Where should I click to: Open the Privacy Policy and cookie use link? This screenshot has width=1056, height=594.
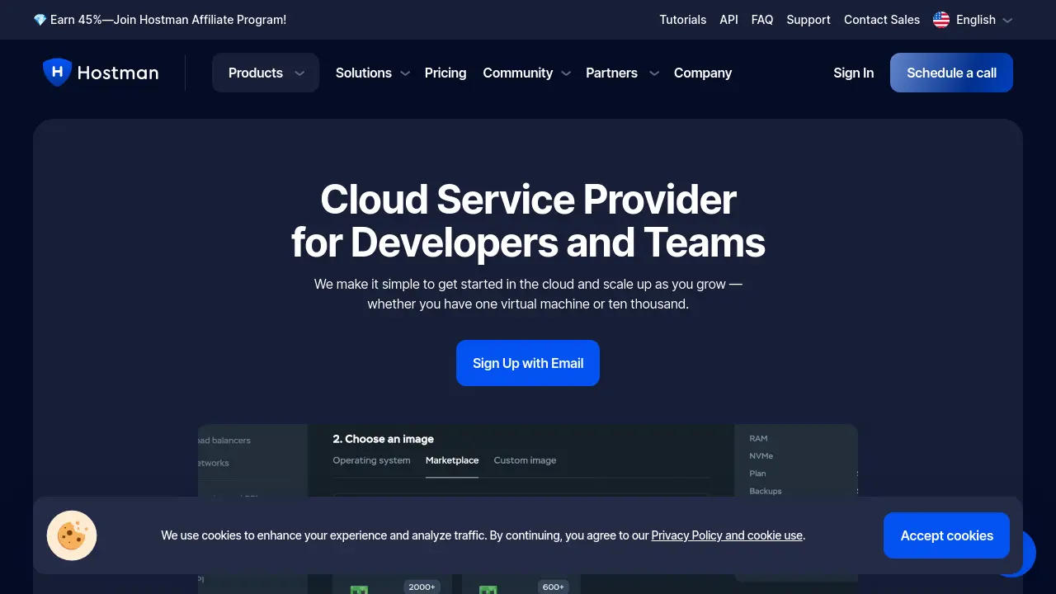tap(726, 535)
